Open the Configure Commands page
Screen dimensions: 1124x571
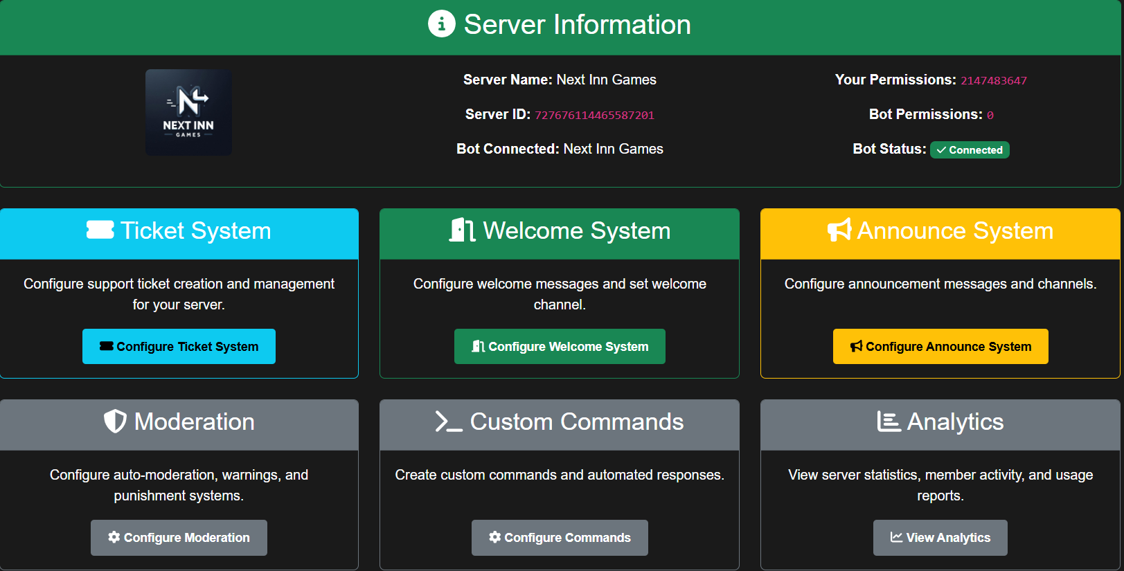pyautogui.click(x=560, y=538)
